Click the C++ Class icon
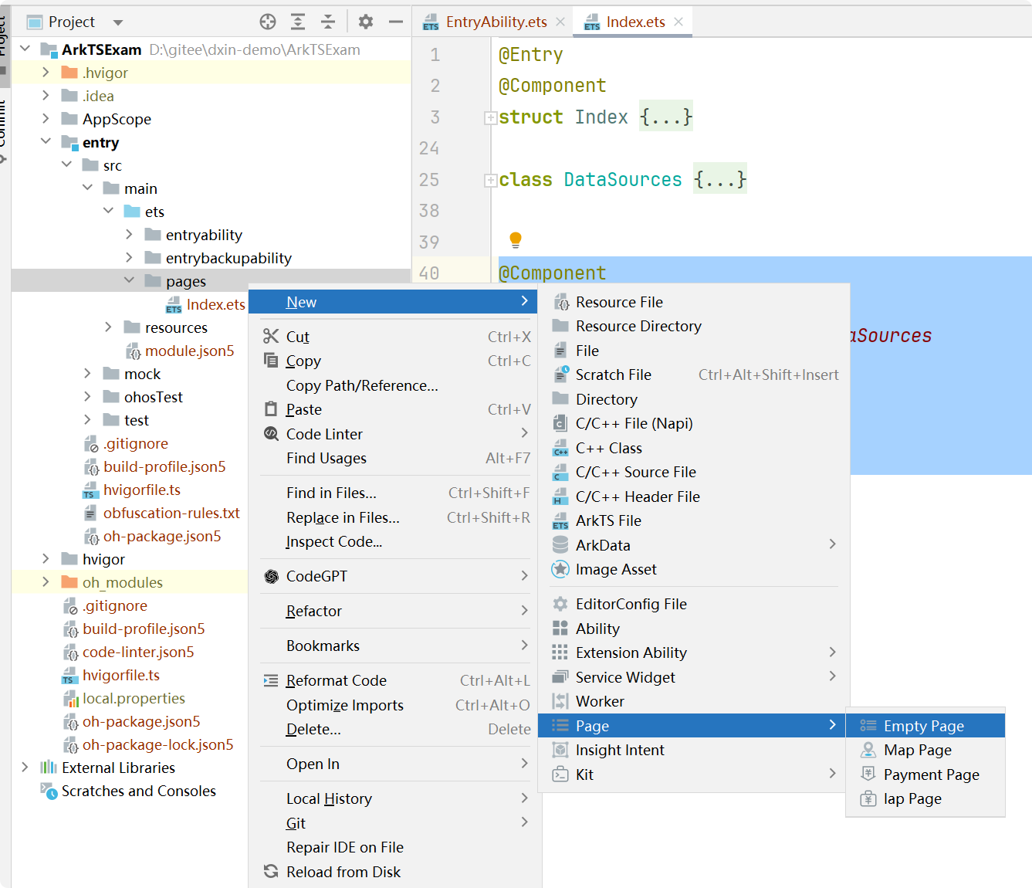 [x=560, y=448]
